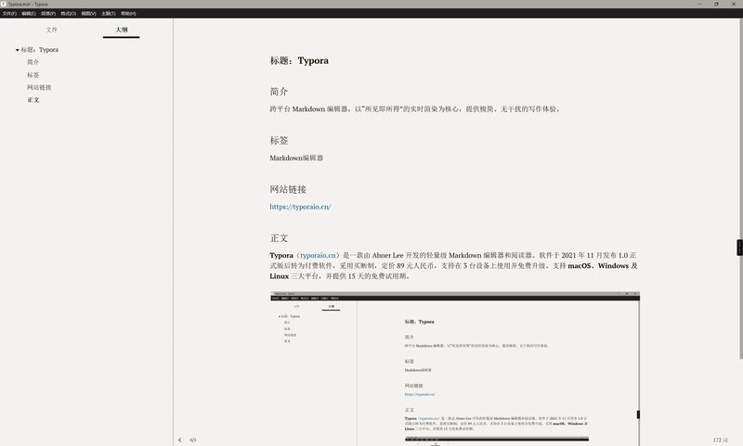The image size is (743, 446).
Task: Open the 文件(F) menu
Action: tap(9, 13)
